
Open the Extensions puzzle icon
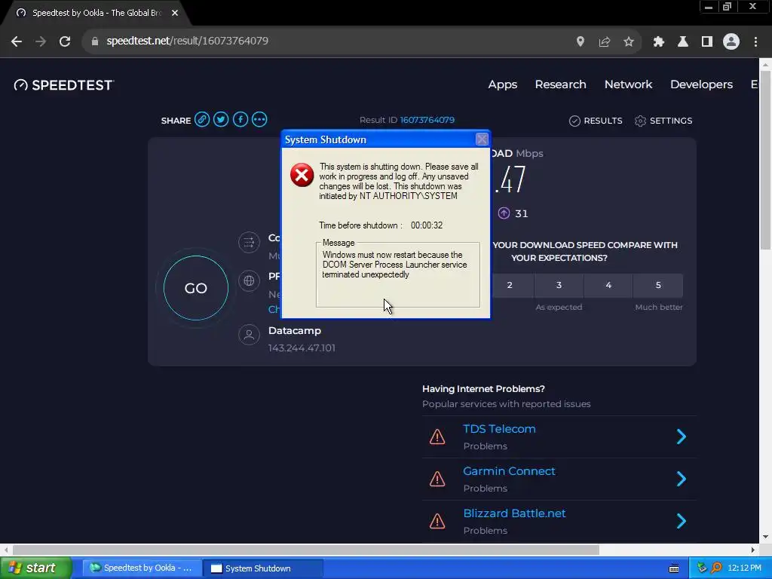click(x=659, y=41)
